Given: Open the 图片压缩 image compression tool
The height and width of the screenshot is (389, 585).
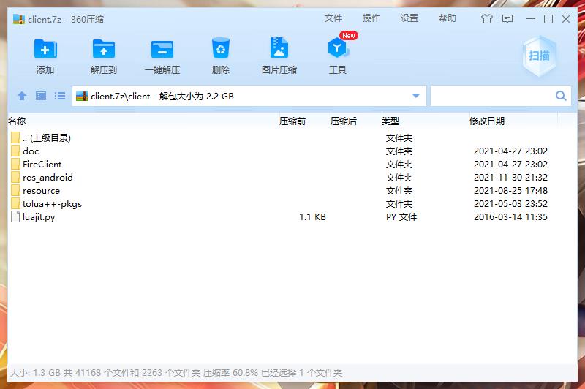Looking at the screenshot, I should pyautogui.click(x=279, y=50).
